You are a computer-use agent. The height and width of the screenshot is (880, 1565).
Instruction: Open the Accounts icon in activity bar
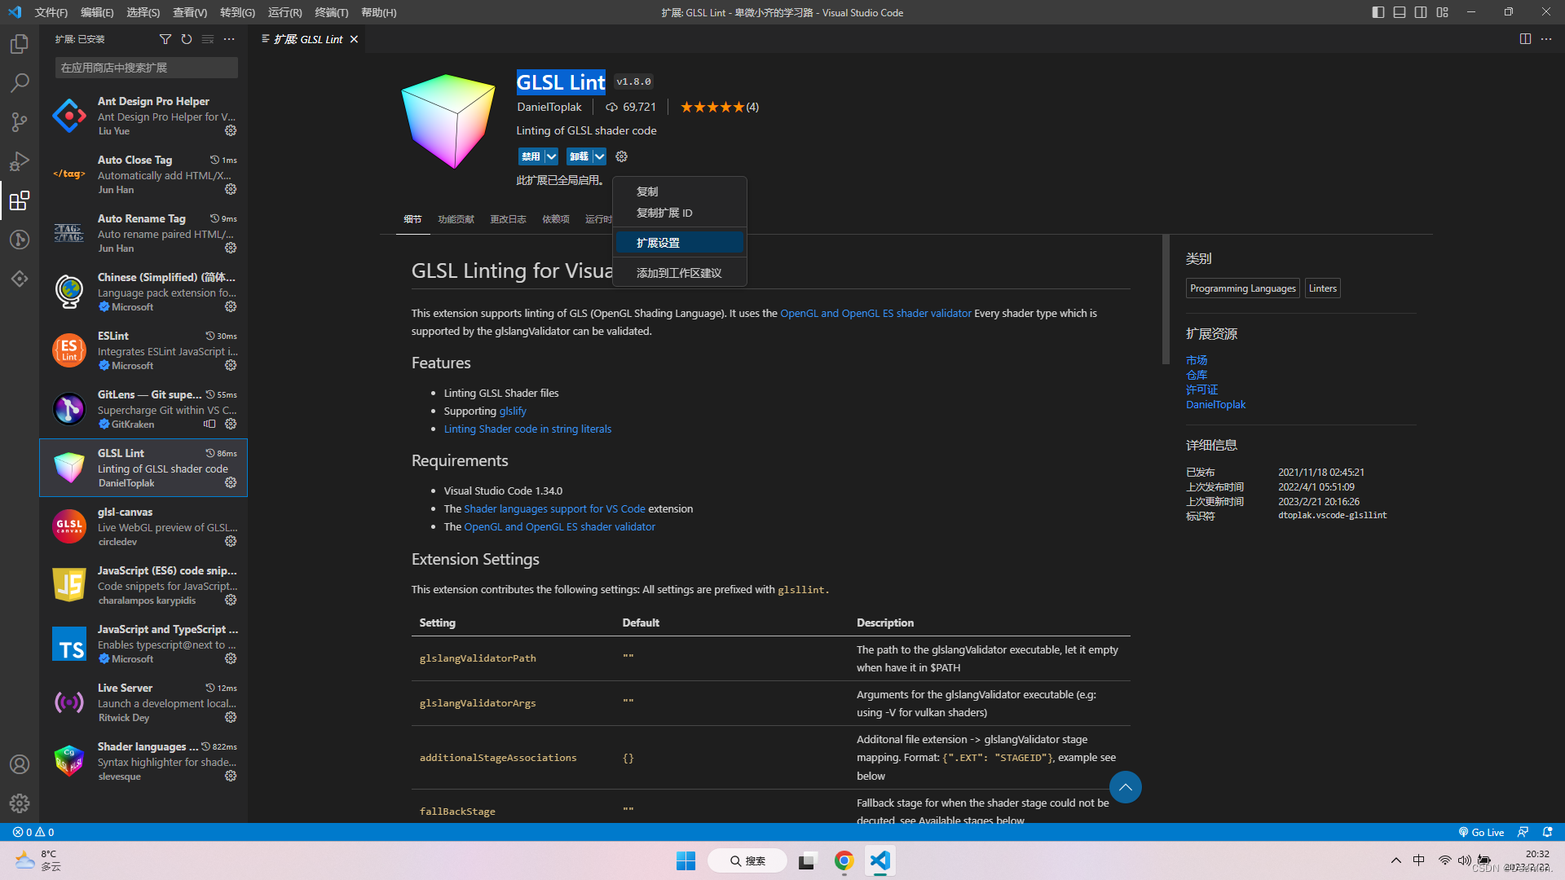[20, 764]
